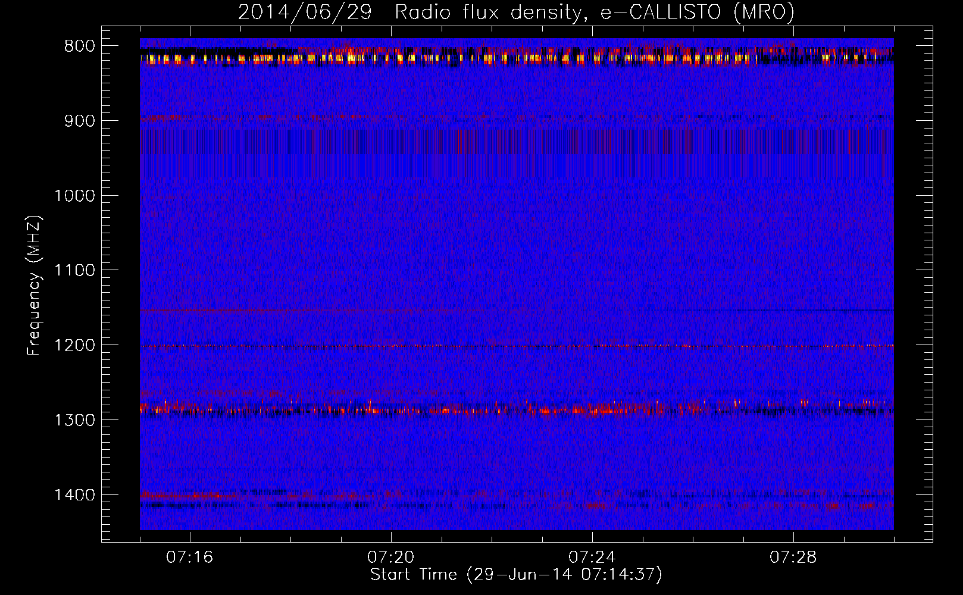Click the 'Frequency (MHZ)' axis label

35,286
